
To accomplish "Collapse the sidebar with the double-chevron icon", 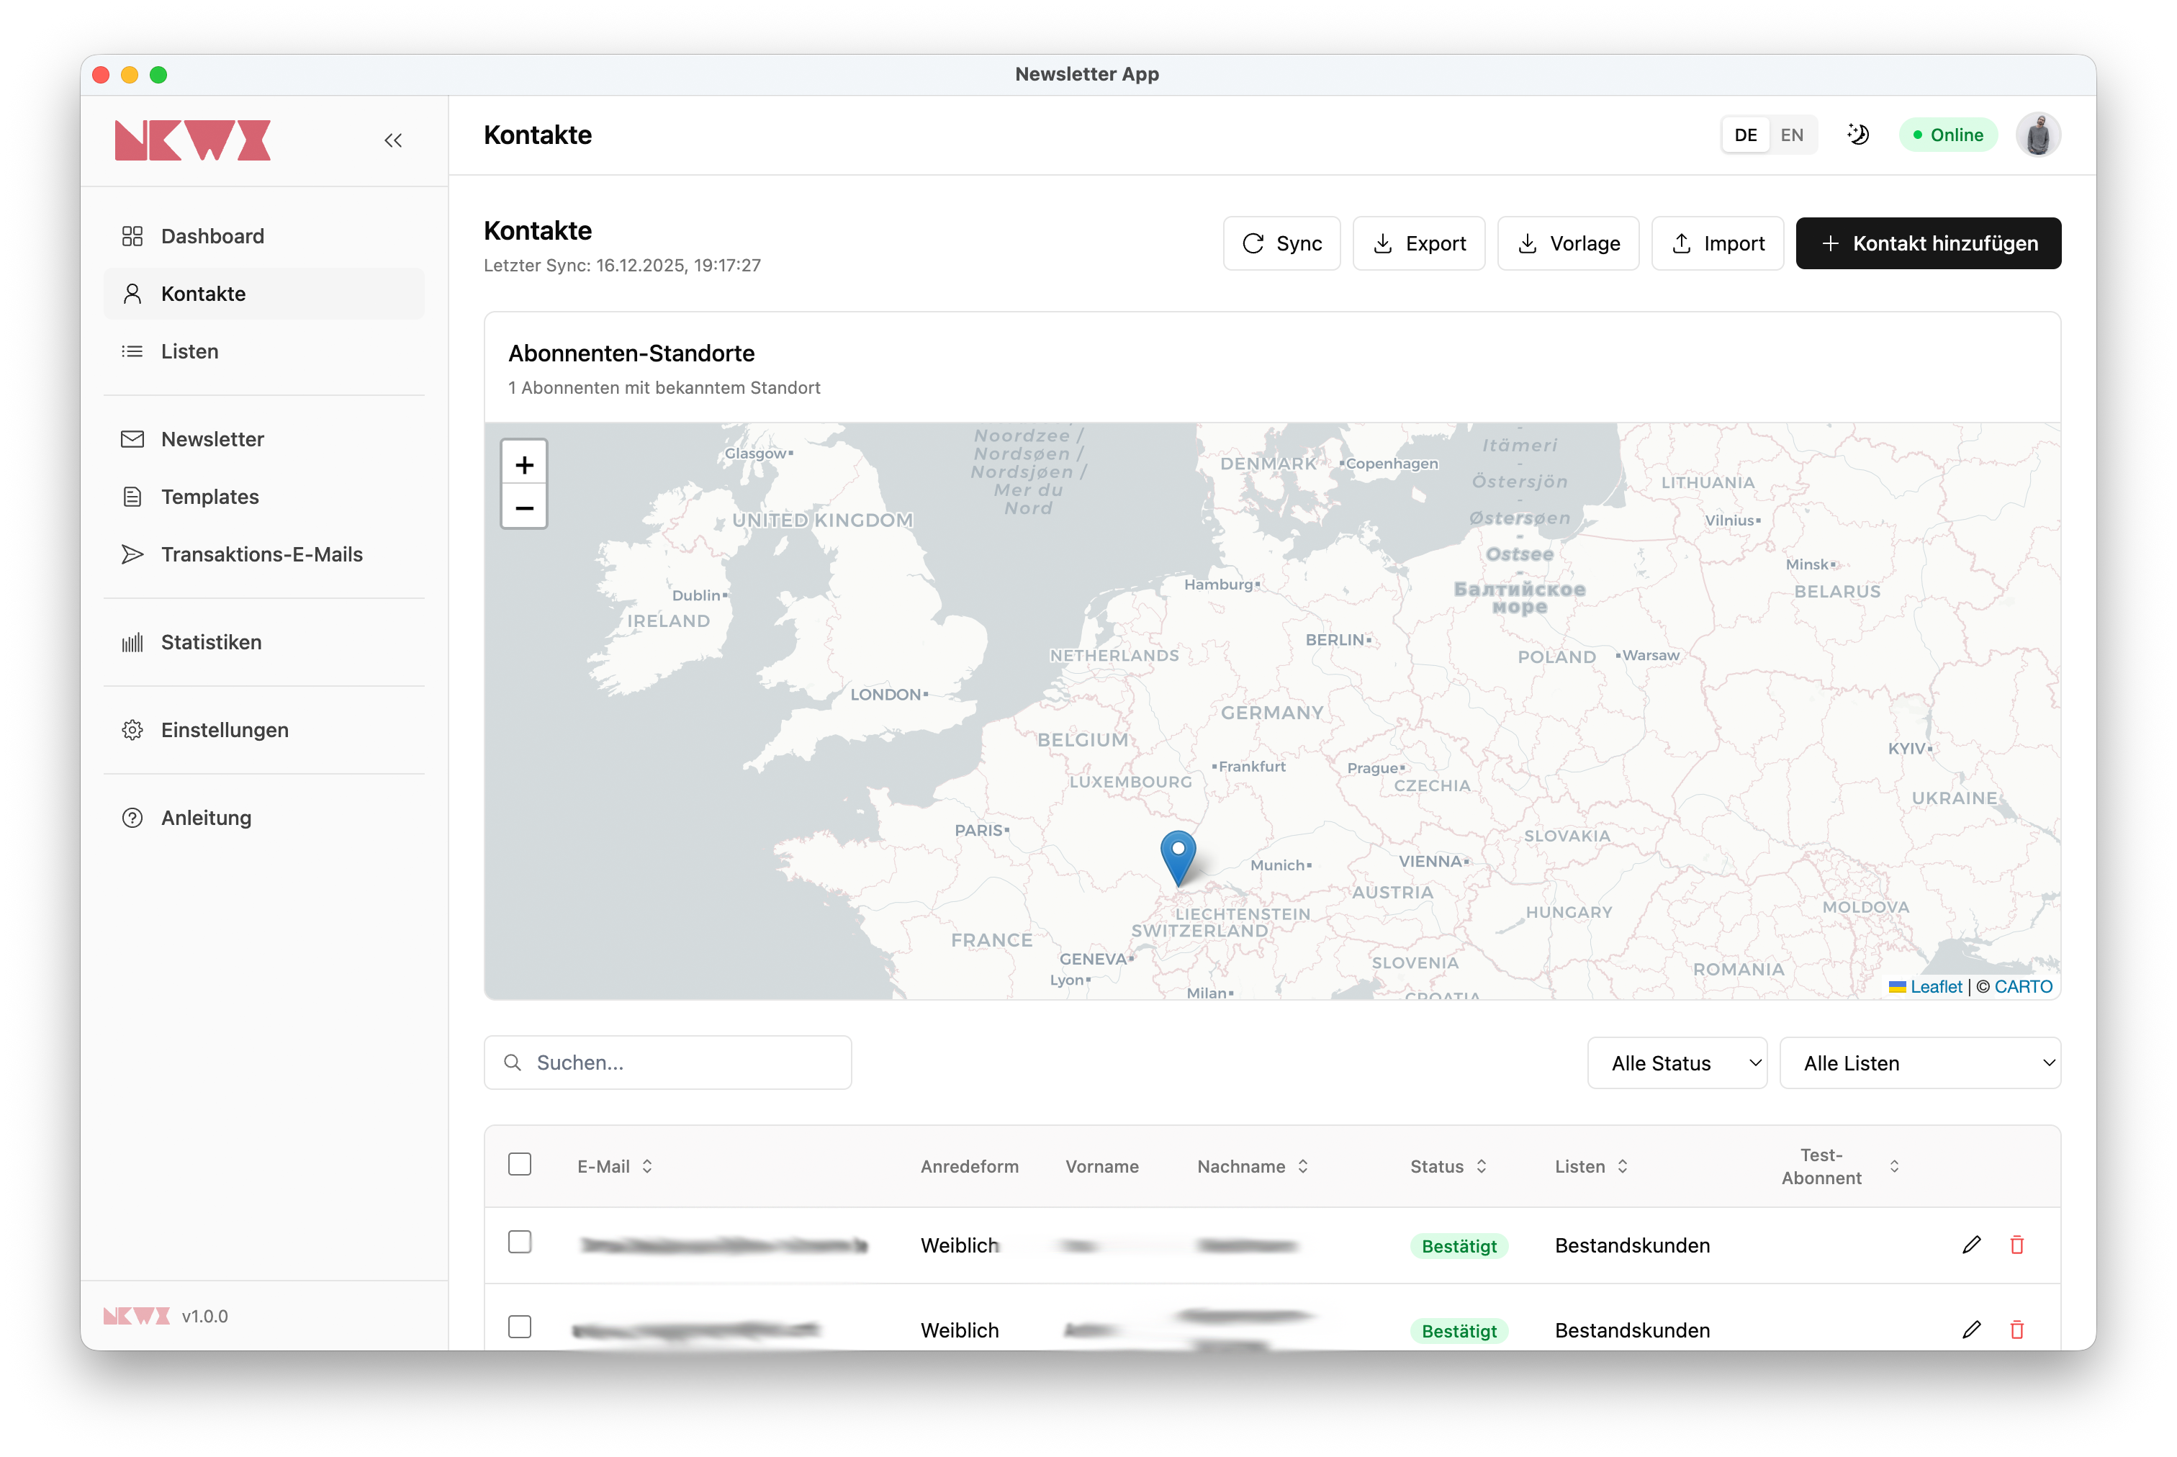I will click(x=393, y=140).
